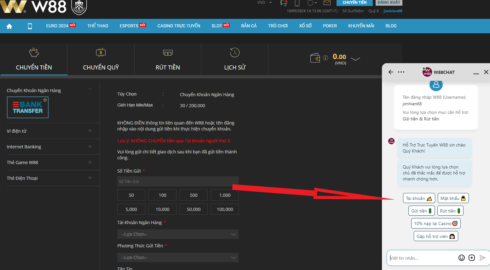The height and width of the screenshot is (270, 490).
Task: Expand the Thẻ Điện Thoại section
Action: click(90, 178)
